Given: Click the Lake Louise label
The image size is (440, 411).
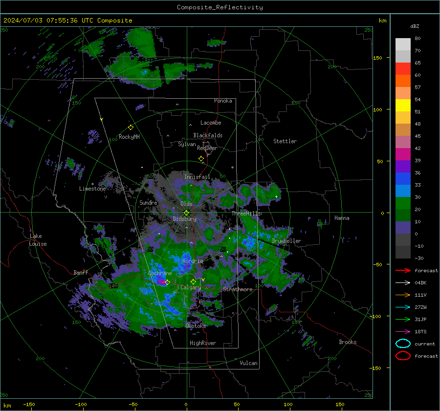Looking at the screenshot, I should tap(38, 240).
